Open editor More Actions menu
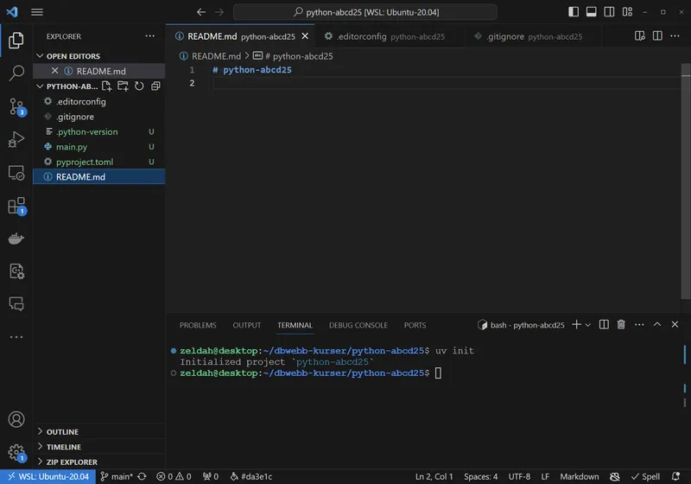Screen dimensions: 691x484 click(x=675, y=36)
